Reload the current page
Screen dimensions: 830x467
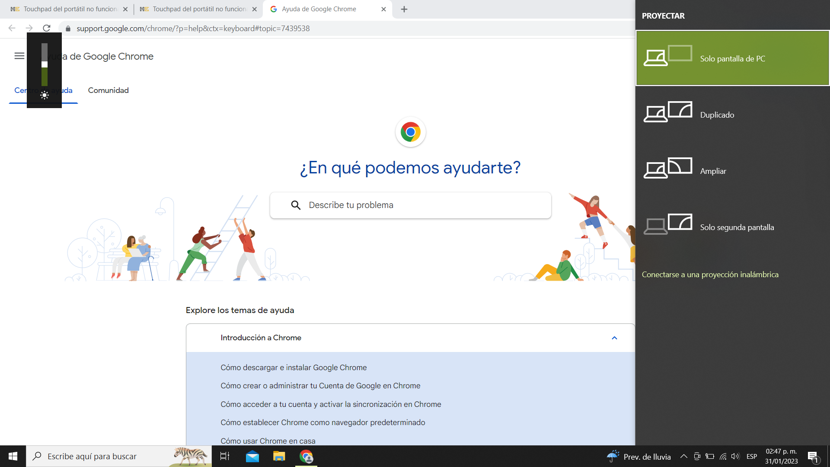click(47, 28)
